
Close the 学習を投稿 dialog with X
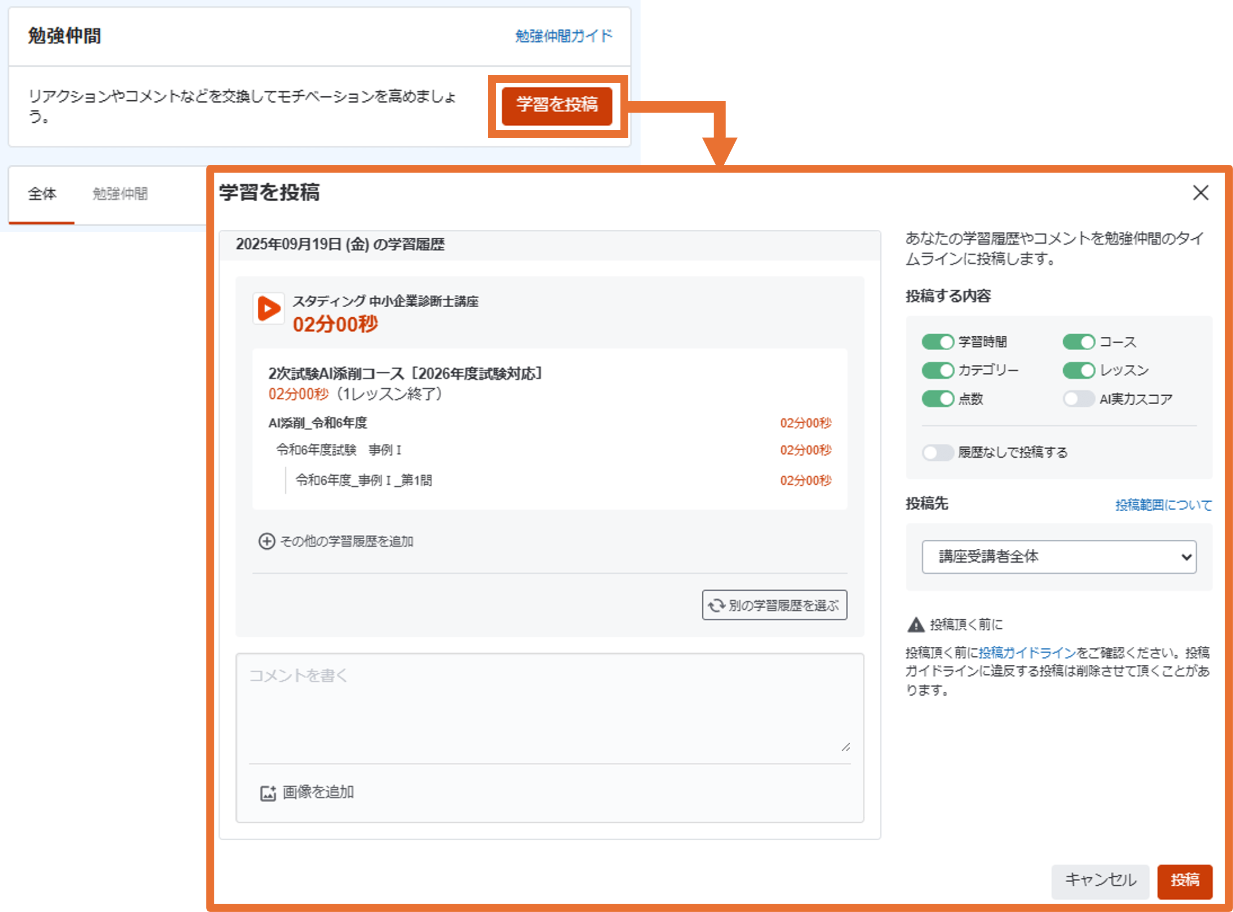tap(1200, 193)
